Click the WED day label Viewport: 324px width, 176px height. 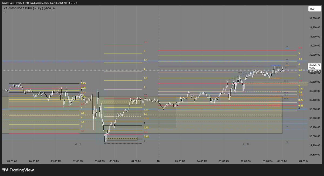click(x=78, y=144)
